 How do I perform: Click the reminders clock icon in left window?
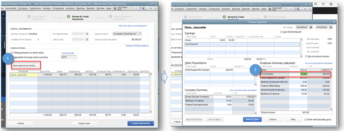point(141,9)
